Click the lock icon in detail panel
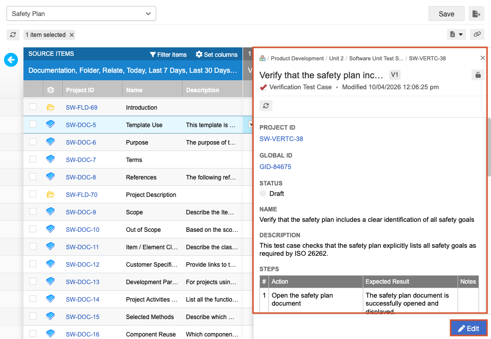Viewport: 491px width, 339px height. point(478,75)
